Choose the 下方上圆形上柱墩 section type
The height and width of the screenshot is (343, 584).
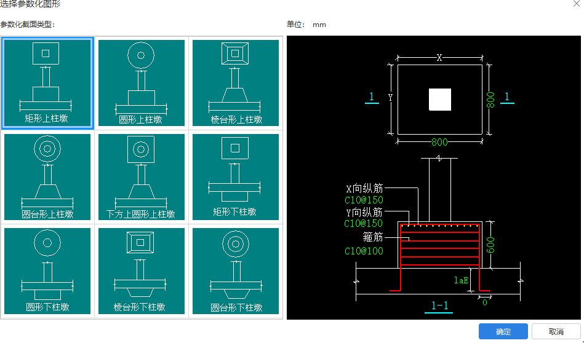(142, 177)
